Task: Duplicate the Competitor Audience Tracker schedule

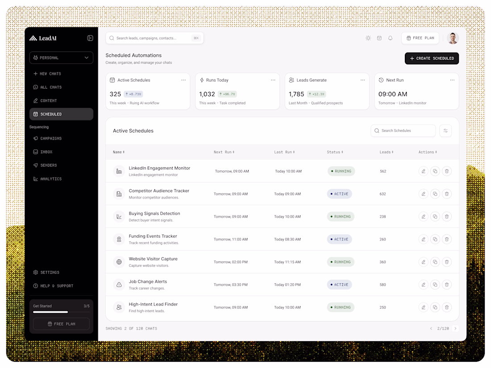Action: (x=435, y=194)
